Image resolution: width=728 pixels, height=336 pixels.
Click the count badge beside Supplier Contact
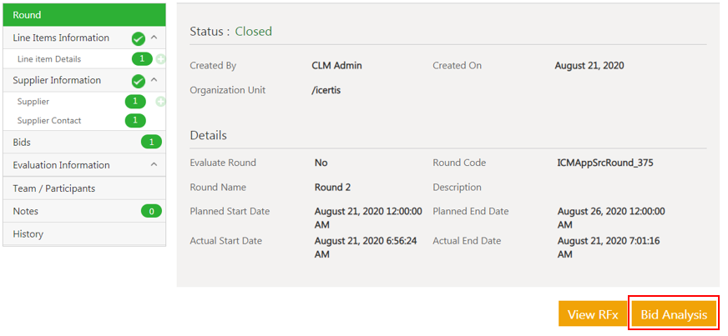[x=135, y=121]
